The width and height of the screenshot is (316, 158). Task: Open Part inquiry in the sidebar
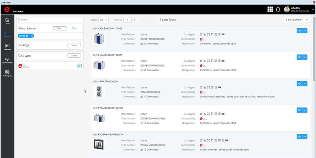[7, 73]
